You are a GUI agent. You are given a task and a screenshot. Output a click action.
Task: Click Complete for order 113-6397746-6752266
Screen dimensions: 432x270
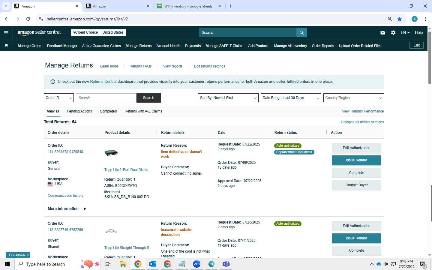(356, 250)
